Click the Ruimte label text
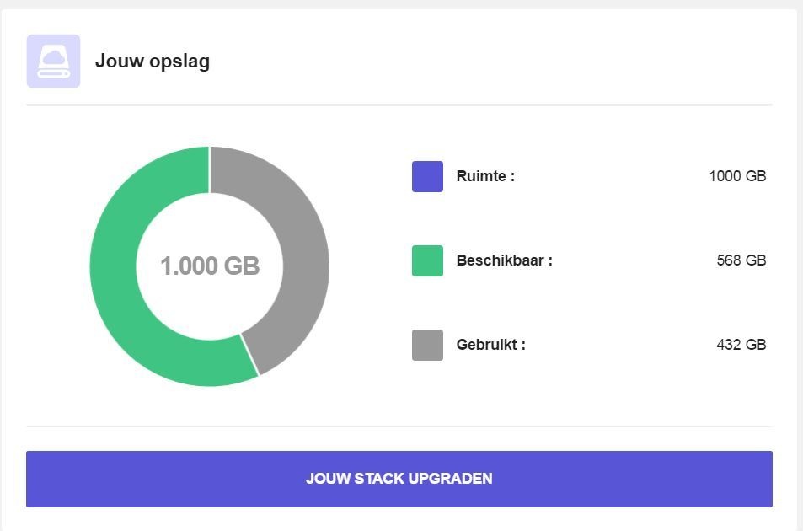Screen dimensions: 803x531 tap(485, 176)
